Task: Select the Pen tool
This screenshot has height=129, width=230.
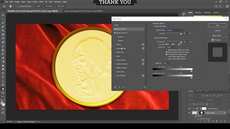Action: point(3,73)
